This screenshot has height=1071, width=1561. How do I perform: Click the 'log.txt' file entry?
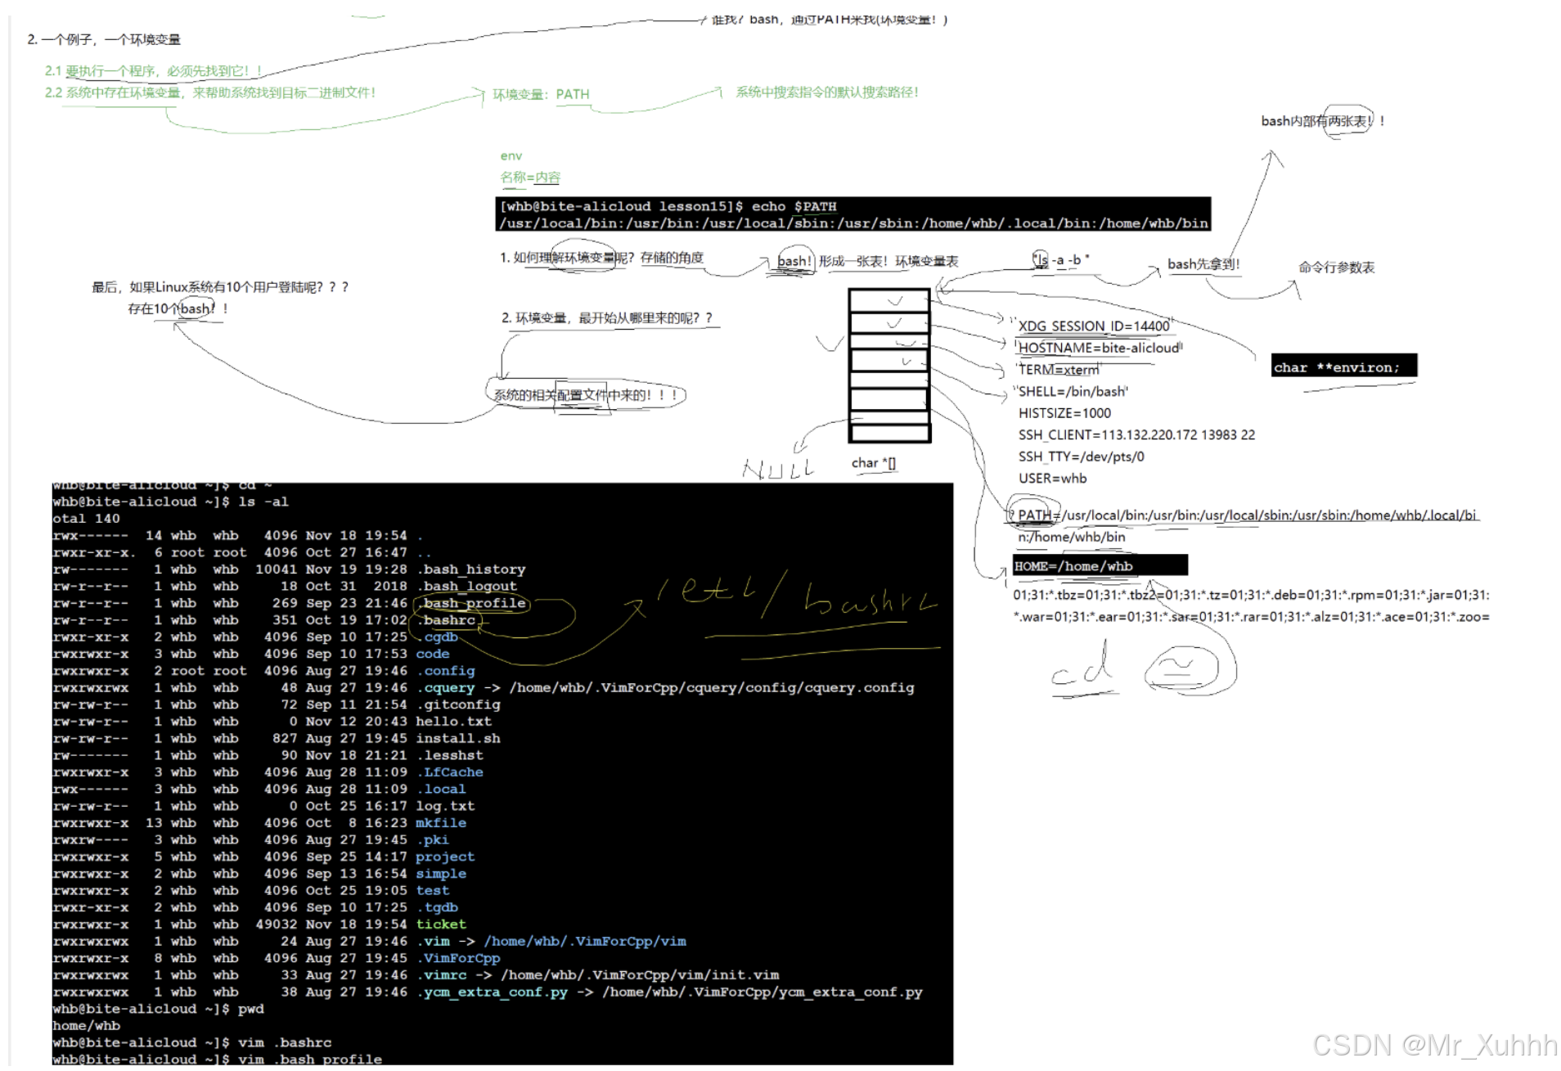point(445,806)
